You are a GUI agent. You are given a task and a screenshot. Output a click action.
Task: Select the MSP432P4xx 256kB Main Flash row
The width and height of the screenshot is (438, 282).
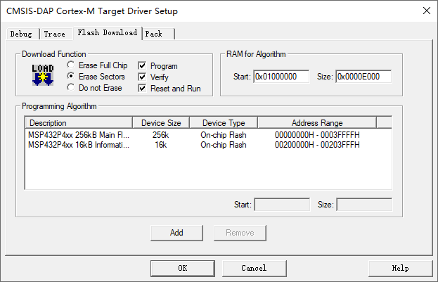[208, 135]
